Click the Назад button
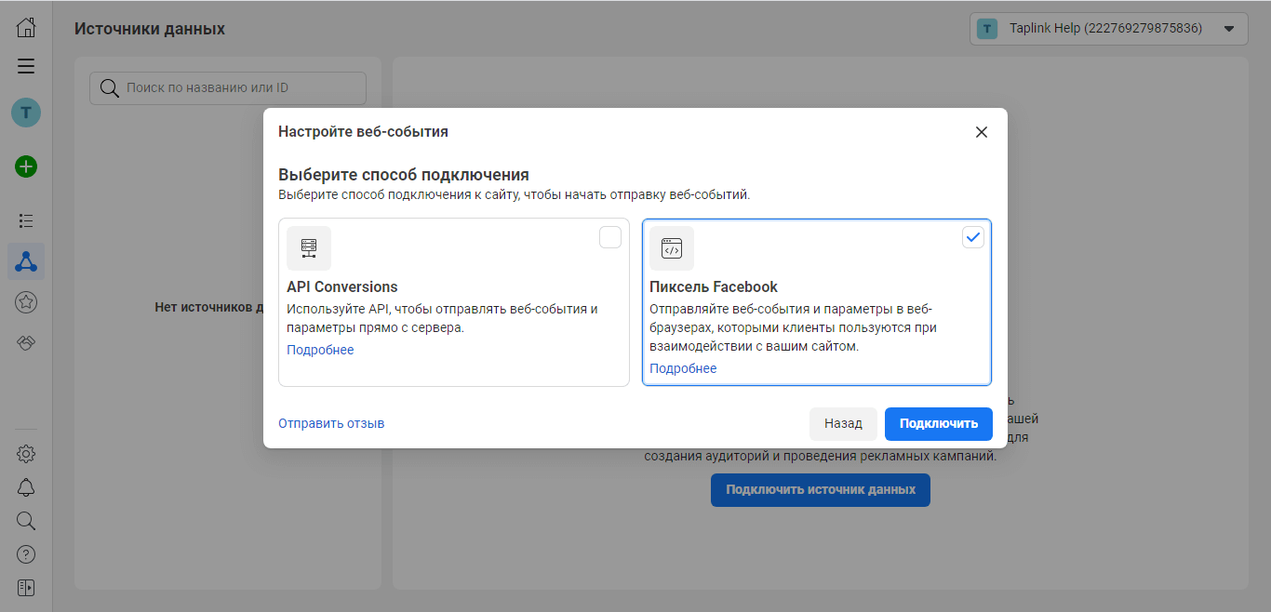Viewport: 1271px width, 612px height. click(x=843, y=423)
